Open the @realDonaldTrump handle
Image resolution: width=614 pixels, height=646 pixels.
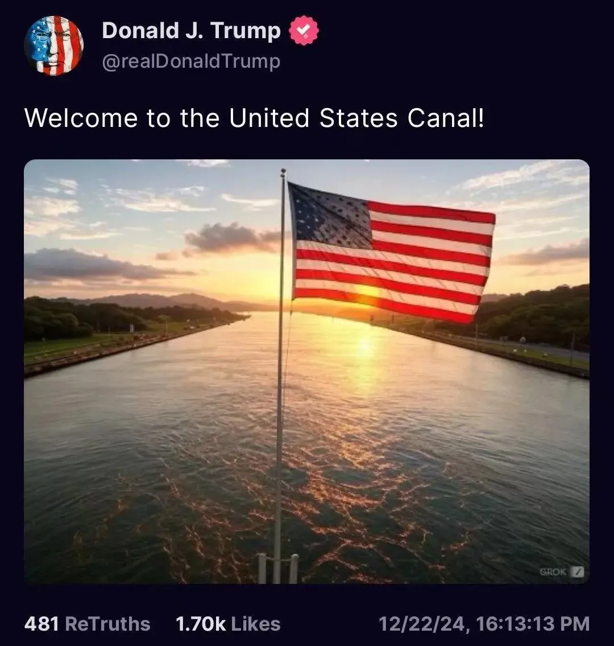(x=191, y=61)
